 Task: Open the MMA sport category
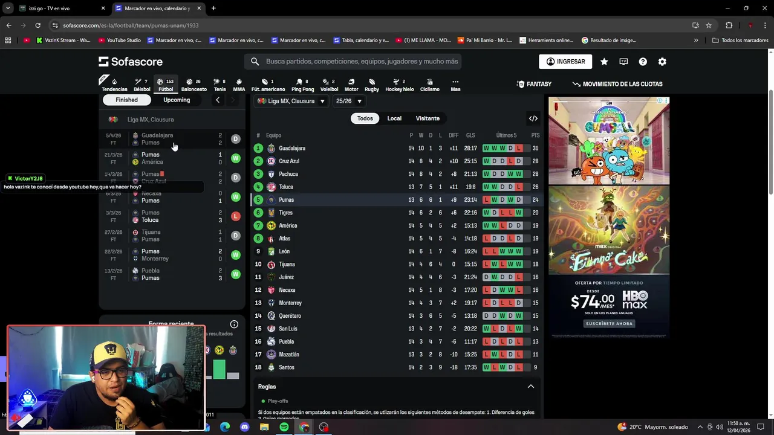[x=239, y=85]
